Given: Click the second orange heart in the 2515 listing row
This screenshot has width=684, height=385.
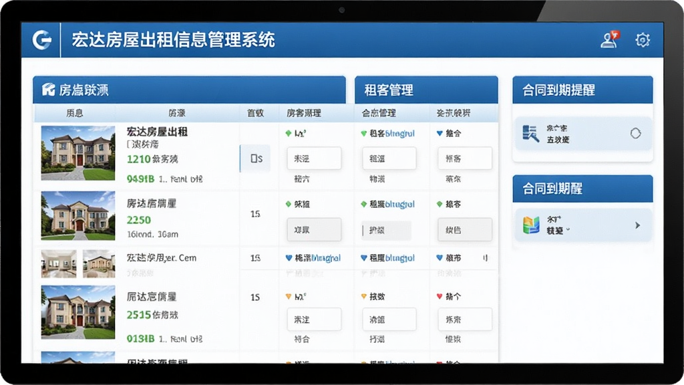Looking at the screenshot, I should click(x=364, y=296).
